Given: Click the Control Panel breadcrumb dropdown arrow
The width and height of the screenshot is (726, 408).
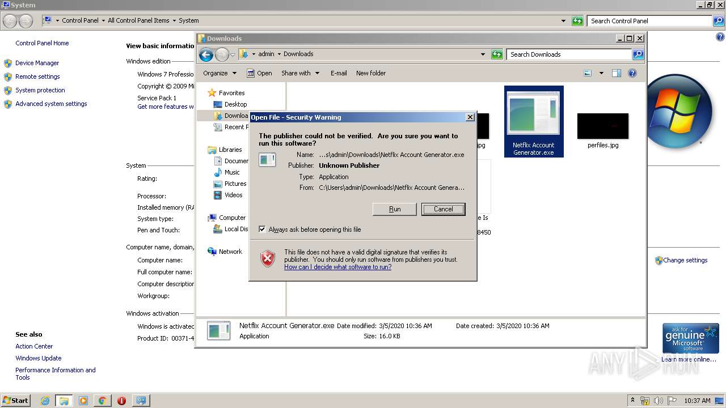Looking at the screenshot, I should 103,21.
